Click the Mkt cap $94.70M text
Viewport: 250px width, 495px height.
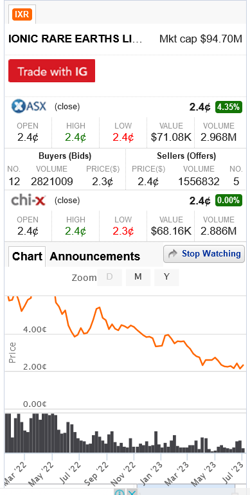tap(201, 39)
